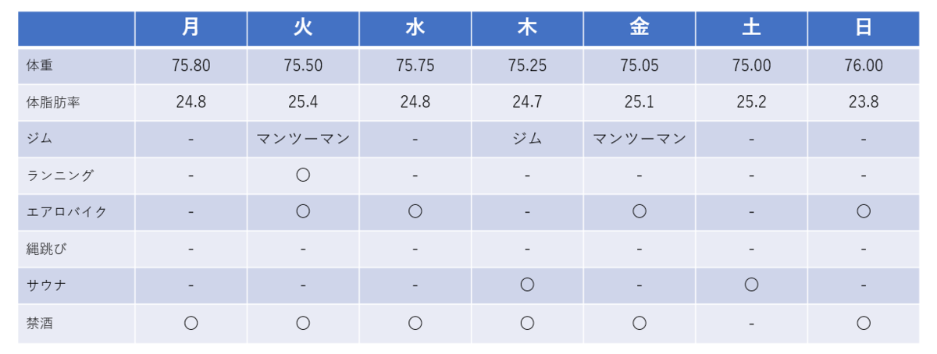Click the Sunday エアロバイク circle mark
The width and height of the screenshot is (937, 354).
coord(863,211)
